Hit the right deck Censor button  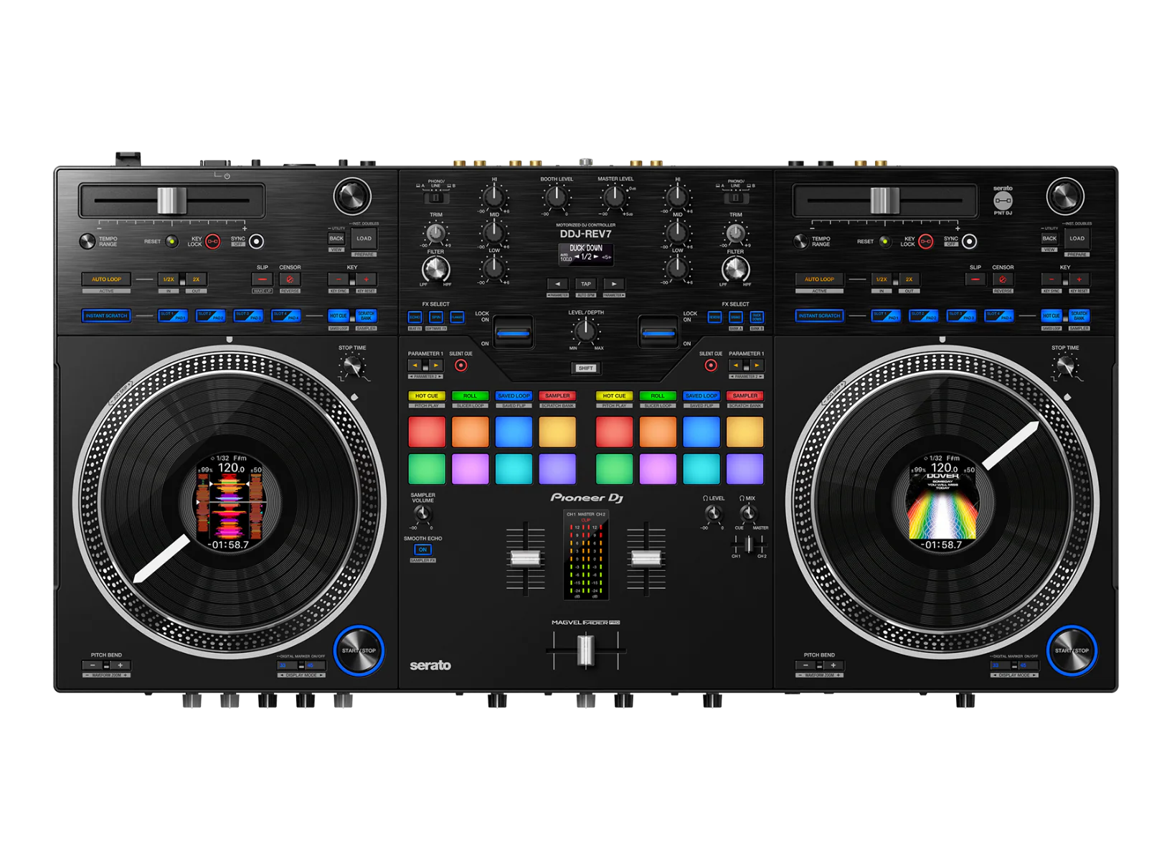1003,279
